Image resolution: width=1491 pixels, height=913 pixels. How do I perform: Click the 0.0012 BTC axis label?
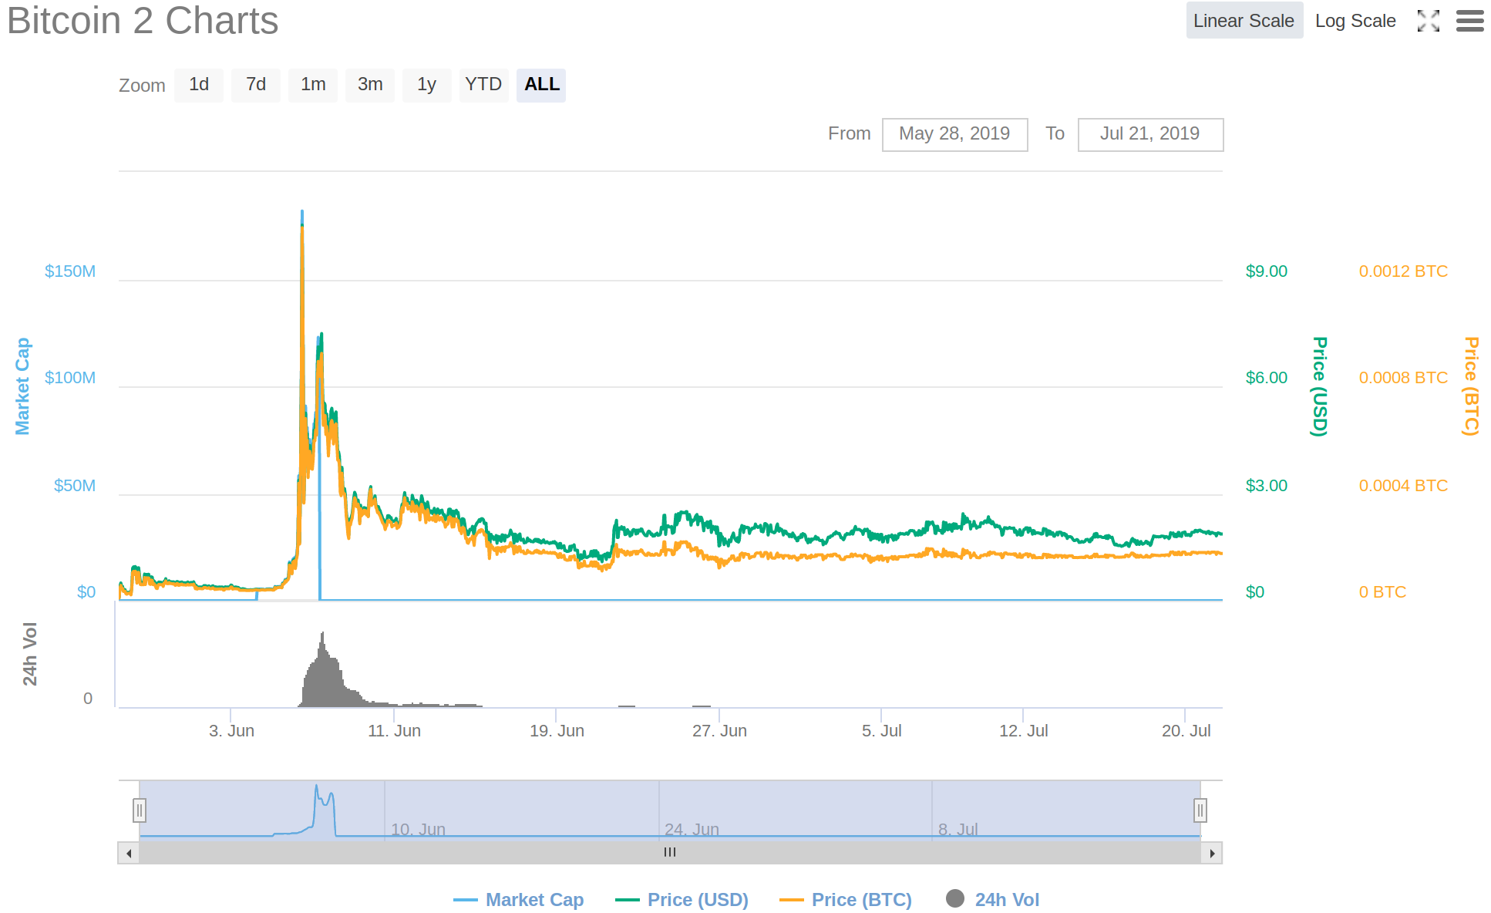(1403, 271)
